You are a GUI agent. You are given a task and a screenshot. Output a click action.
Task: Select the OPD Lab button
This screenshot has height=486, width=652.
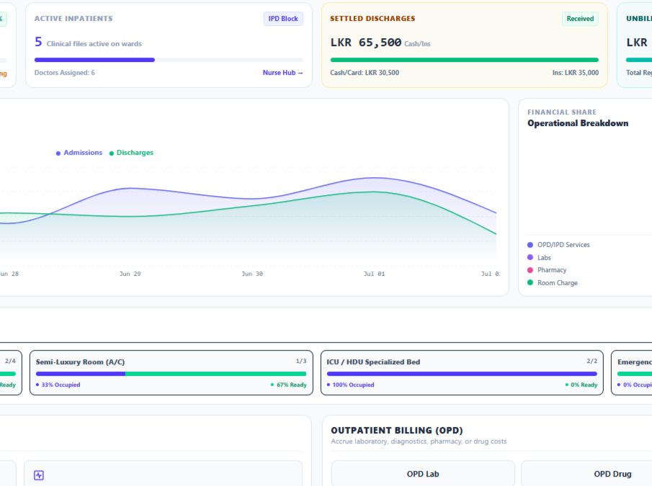point(423,474)
